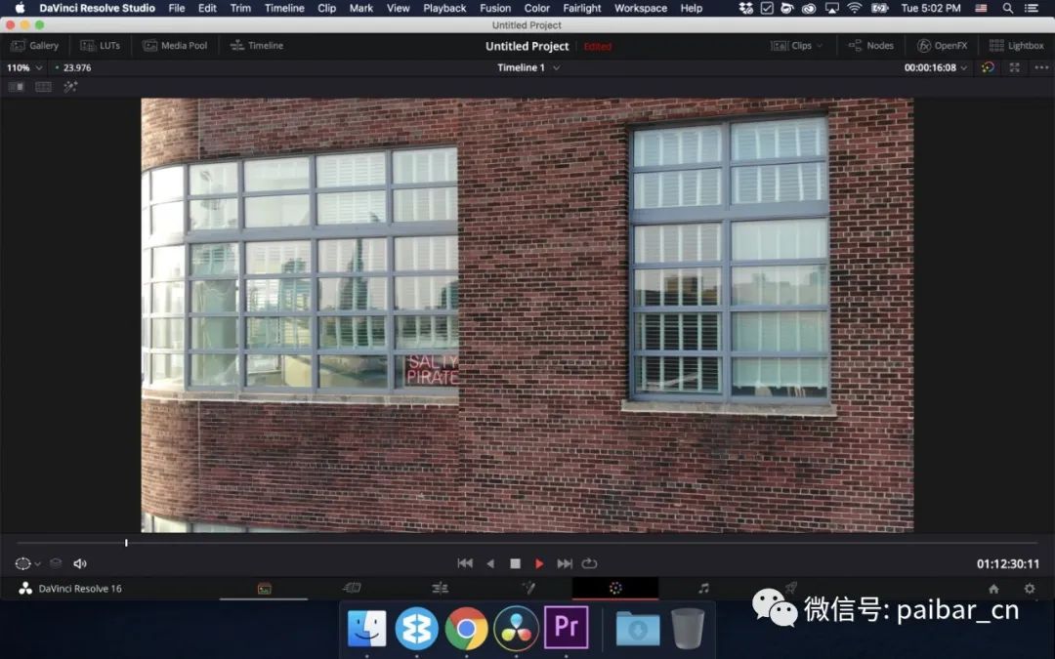Toggle the Timeline panel
The width and height of the screenshot is (1055, 659).
coord(256,45)
